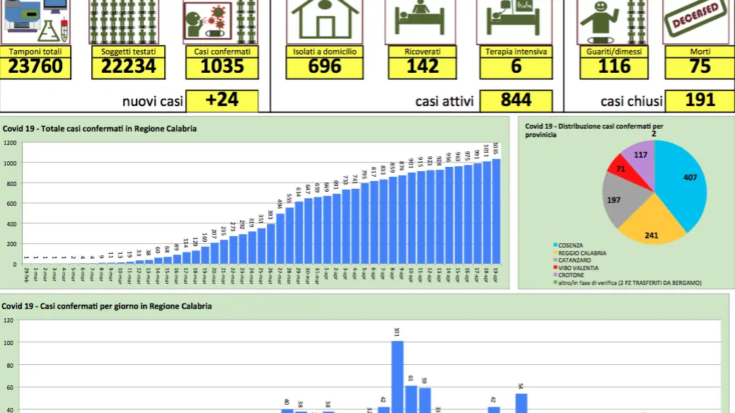Click the COSENZA legend entry
The height and width of the screenshot is (413, 735).
pos(568,245)
